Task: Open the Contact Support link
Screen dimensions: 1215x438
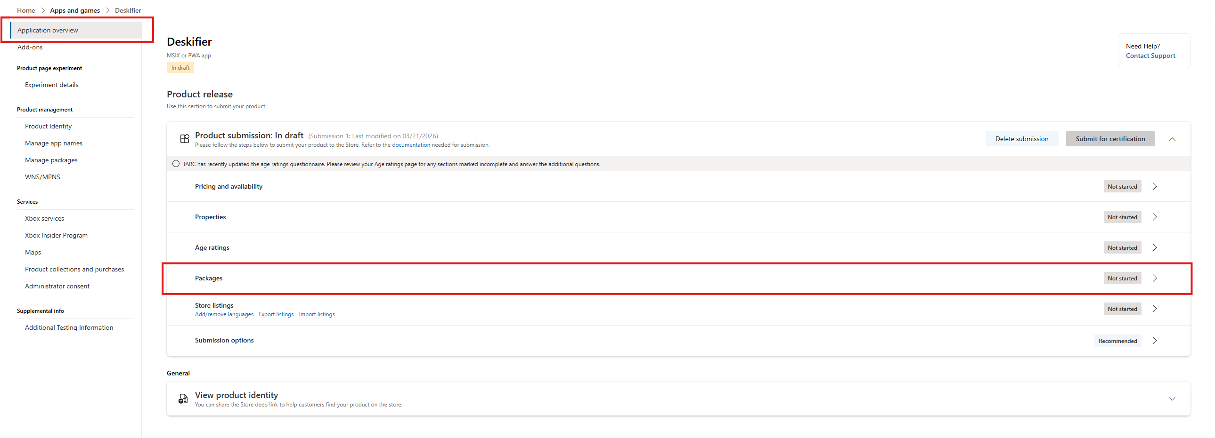Action: (x=1150, y=56)
